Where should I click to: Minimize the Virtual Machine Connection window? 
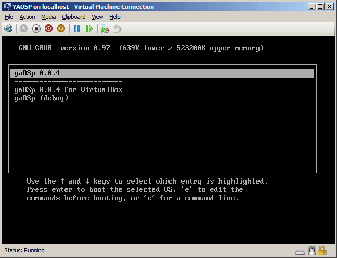point(312,7)
